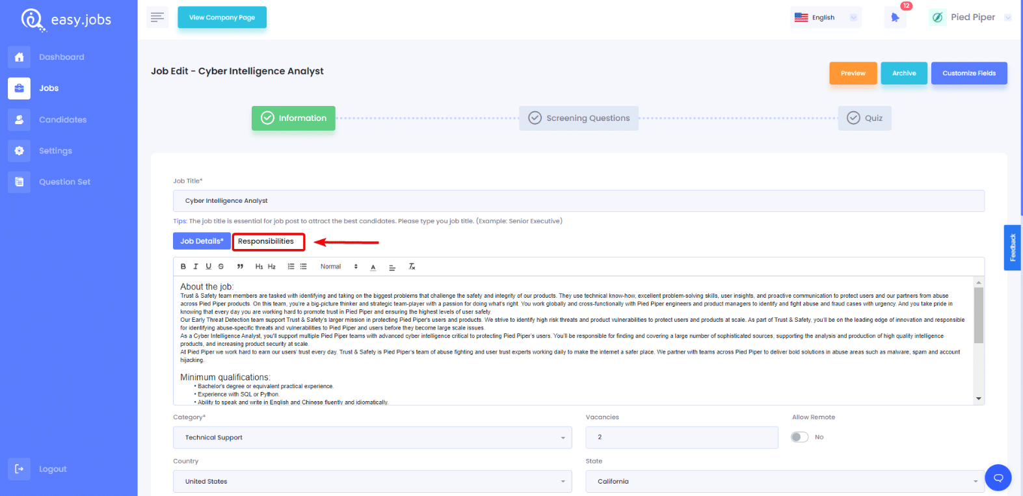Open text color picker in editor
1023x496 pixels.
pyautogui.click(x=373, y=267)
